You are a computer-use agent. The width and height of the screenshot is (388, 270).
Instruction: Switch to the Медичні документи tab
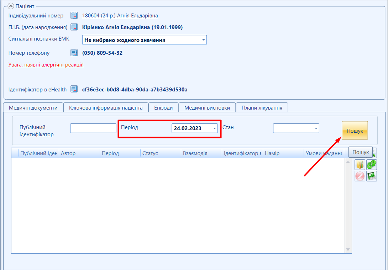[x=33, y=107]
